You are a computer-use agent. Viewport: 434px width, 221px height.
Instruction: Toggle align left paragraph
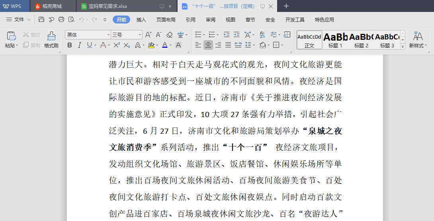198,45
